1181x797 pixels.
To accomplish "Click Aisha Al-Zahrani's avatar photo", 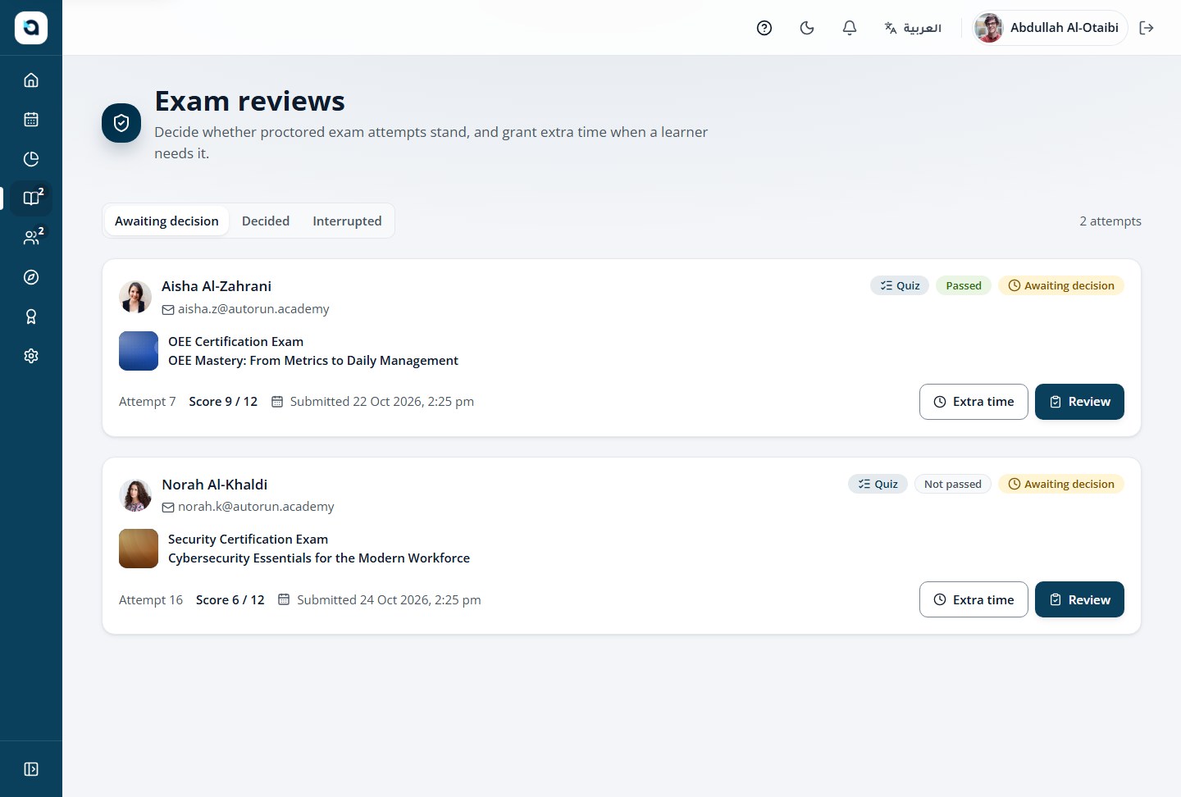I will pyautogui.click(x=135, y=297).
